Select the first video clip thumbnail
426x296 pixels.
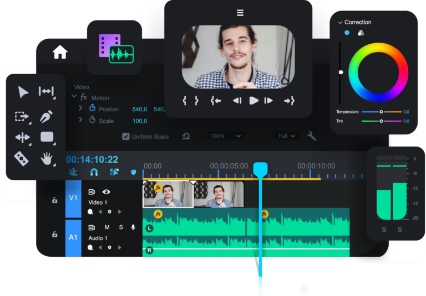(168, 194)
